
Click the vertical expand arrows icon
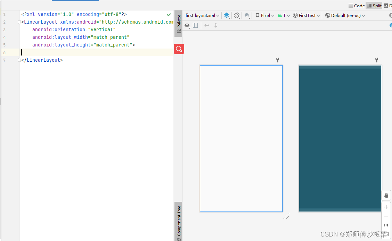(216, 25)
